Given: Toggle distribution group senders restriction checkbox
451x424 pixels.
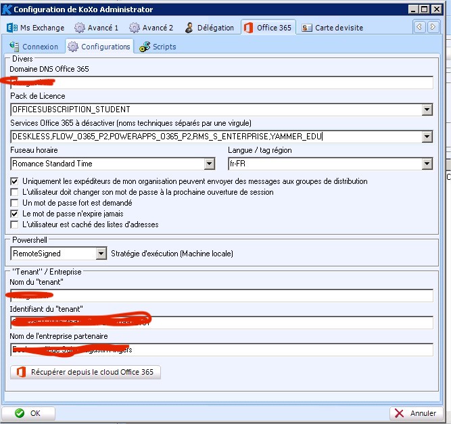Looking at the screenshot, I should [x=14, y=181].
